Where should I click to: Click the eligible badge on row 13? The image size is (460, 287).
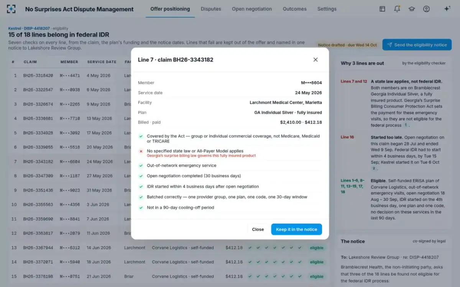tap(317, 248)
